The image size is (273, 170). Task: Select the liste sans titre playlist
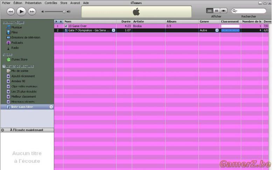[27, 107]
